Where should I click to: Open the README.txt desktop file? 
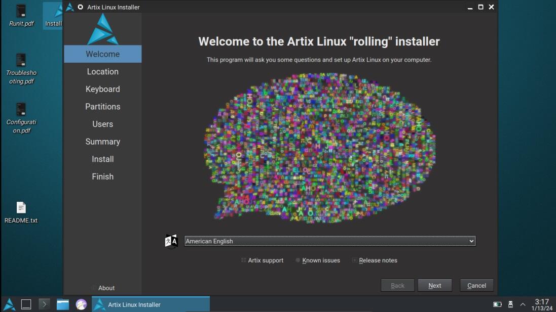pyautogui.click(x=21, y=212)
